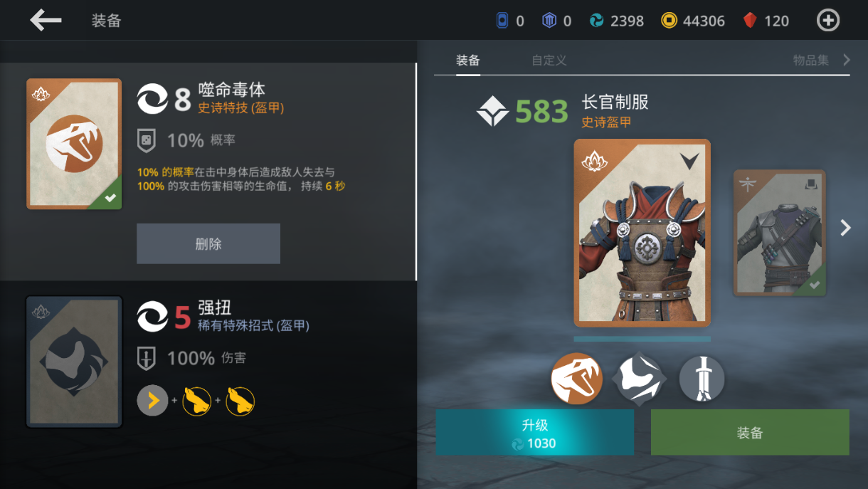The width and height of the screenshot is (868, 489).
Task: Tap the red gem currency icon
Action: [750, 21]
